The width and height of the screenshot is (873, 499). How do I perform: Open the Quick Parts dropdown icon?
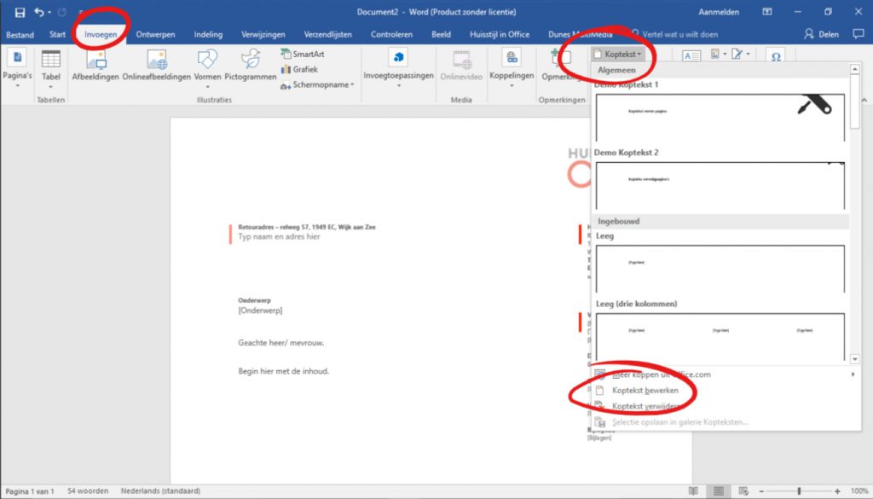tap(719, 54)
